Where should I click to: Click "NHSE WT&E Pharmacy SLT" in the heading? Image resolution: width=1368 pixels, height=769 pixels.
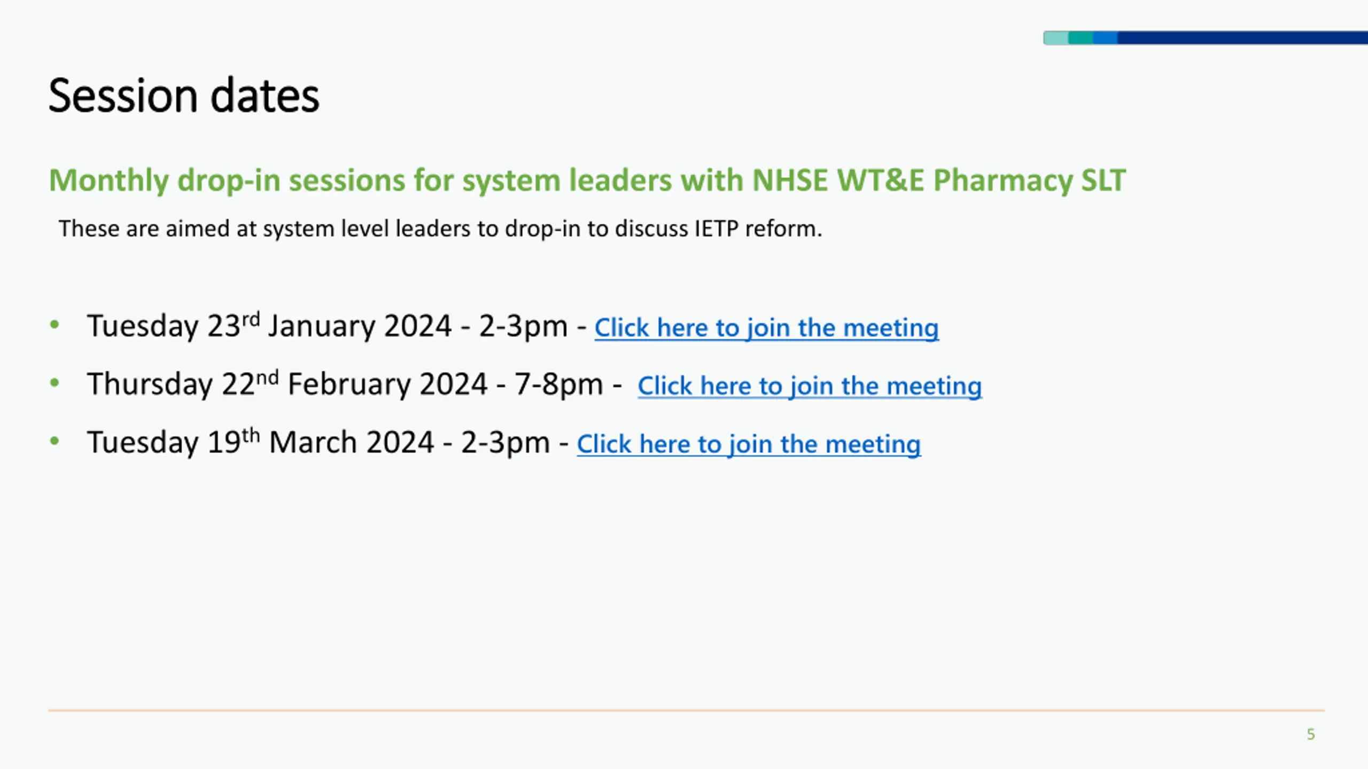[x=939, y=180]
